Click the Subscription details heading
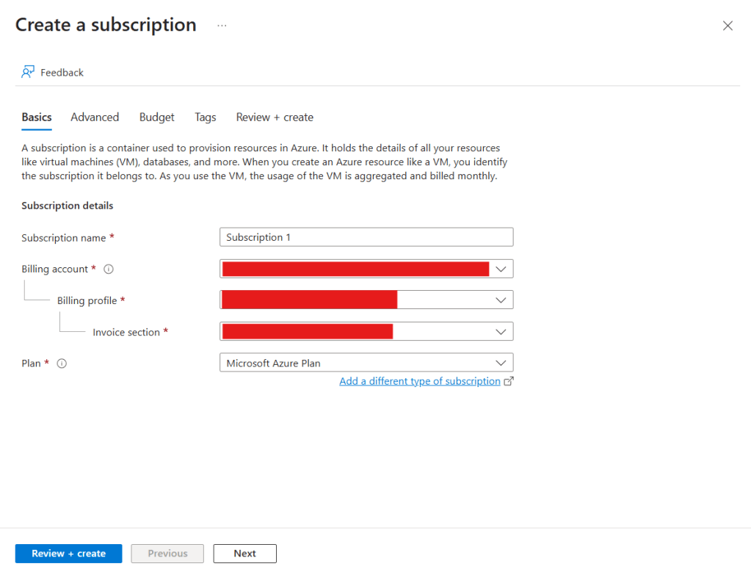The image size is (751, 572). [67, 206]
